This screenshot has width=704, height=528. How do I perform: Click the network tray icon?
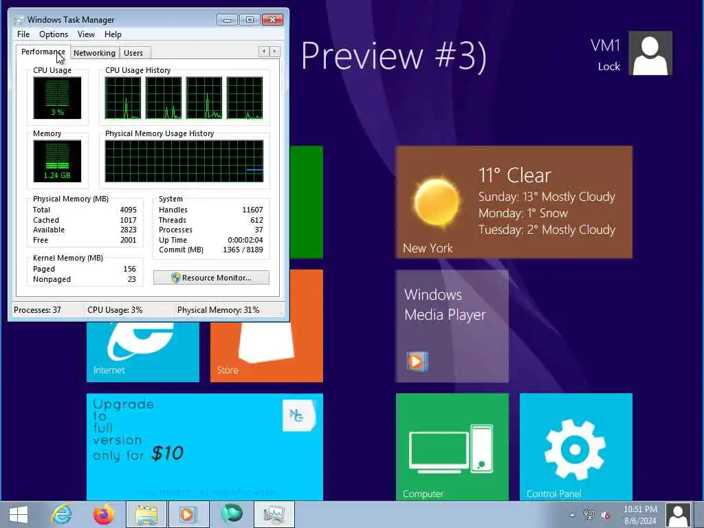click(x=588, y=515)
